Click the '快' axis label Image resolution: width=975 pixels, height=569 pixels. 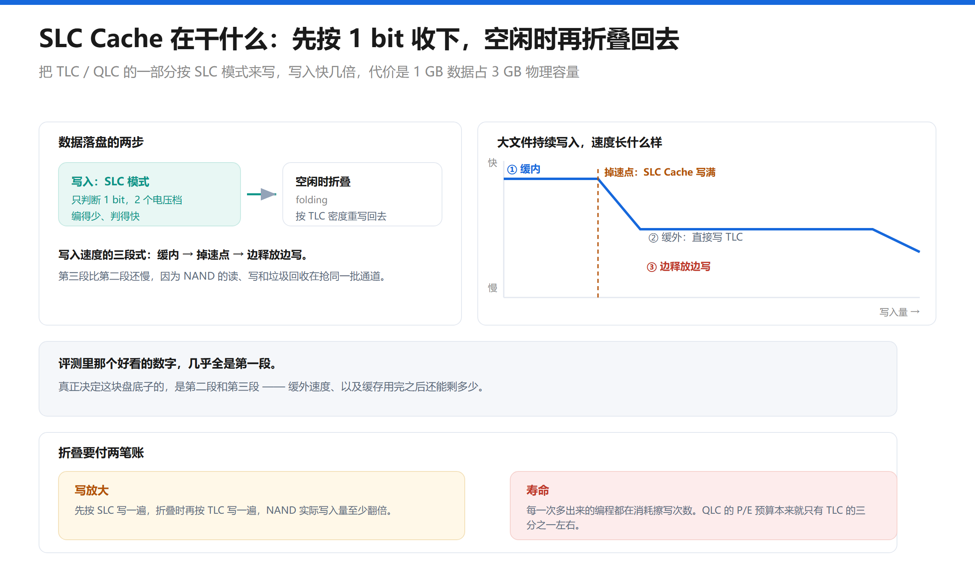tap(492, 163)
